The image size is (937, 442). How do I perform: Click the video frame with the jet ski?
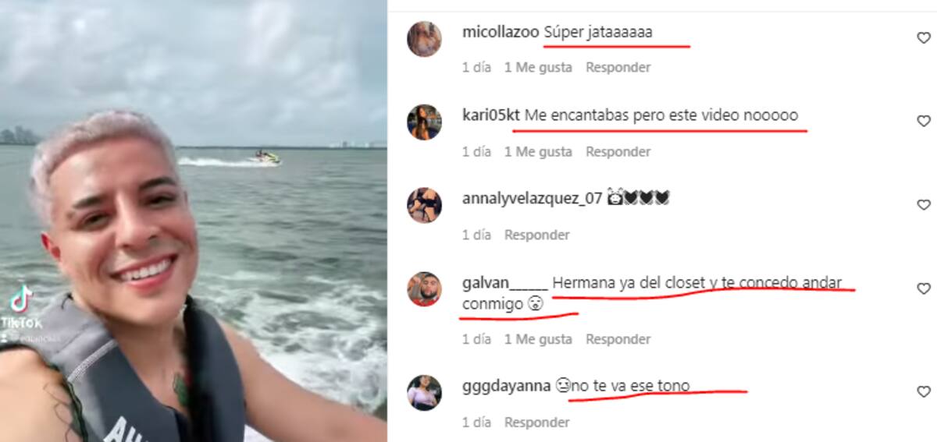(193, 221)
